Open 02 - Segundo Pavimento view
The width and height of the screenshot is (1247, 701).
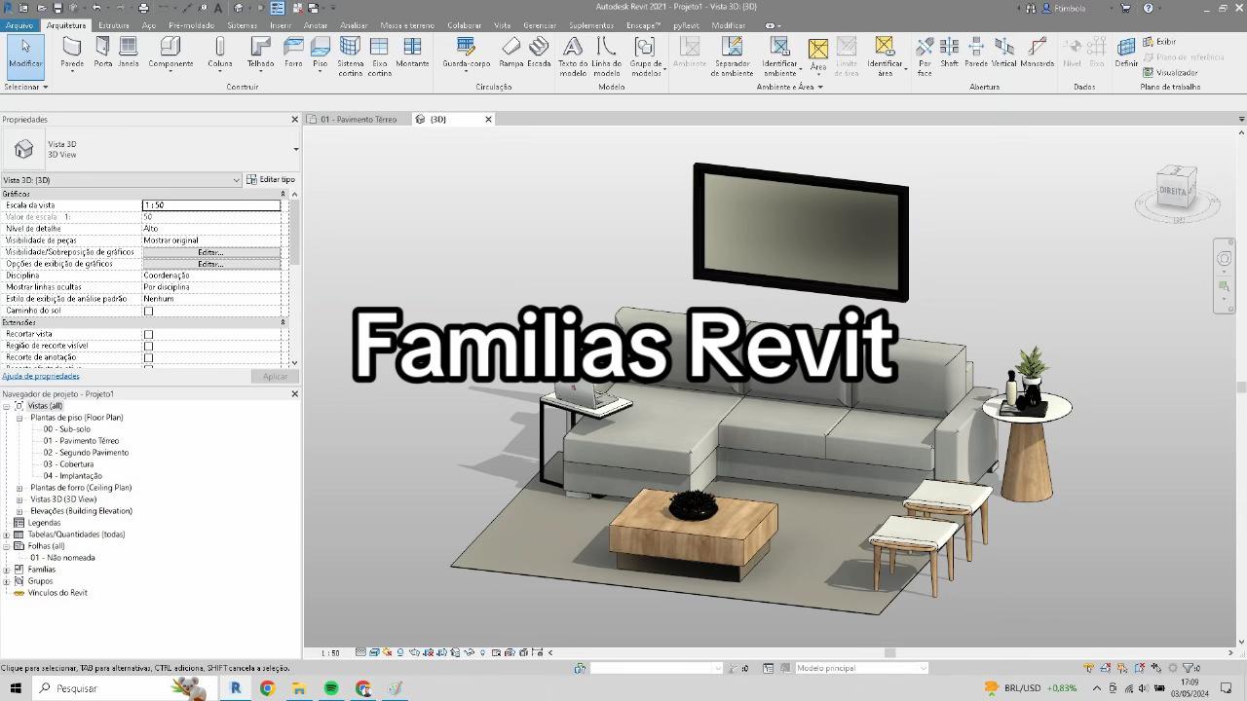pyautogui.click(x=86, y=453)
